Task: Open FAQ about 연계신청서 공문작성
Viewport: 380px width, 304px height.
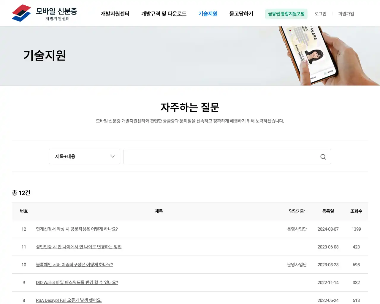Action: coord(77,229)
